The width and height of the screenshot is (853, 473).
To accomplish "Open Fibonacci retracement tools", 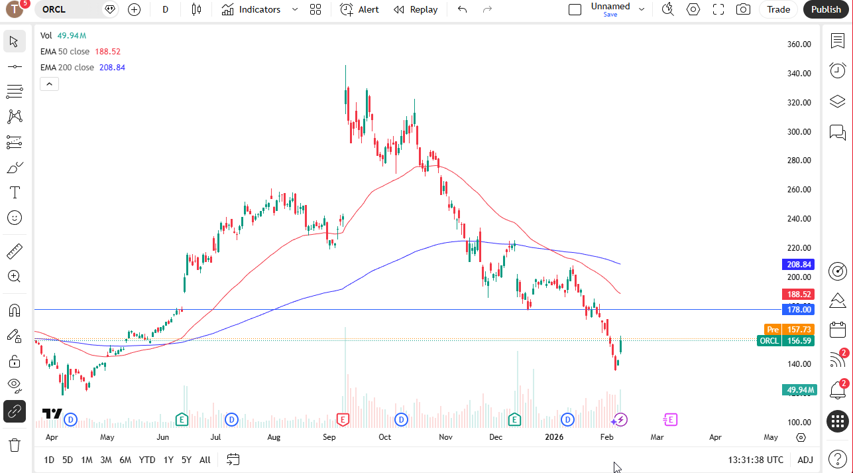I will point(15,92).
